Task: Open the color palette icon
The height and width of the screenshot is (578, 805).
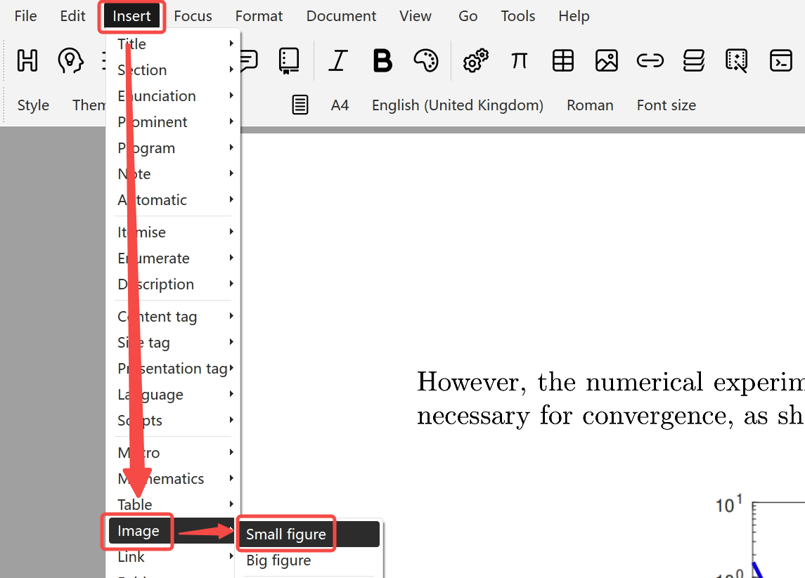Action: coord(426,60)
